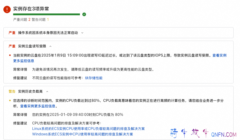
Task: Click the red exclamation alert icon
Action: pos(7,9)
